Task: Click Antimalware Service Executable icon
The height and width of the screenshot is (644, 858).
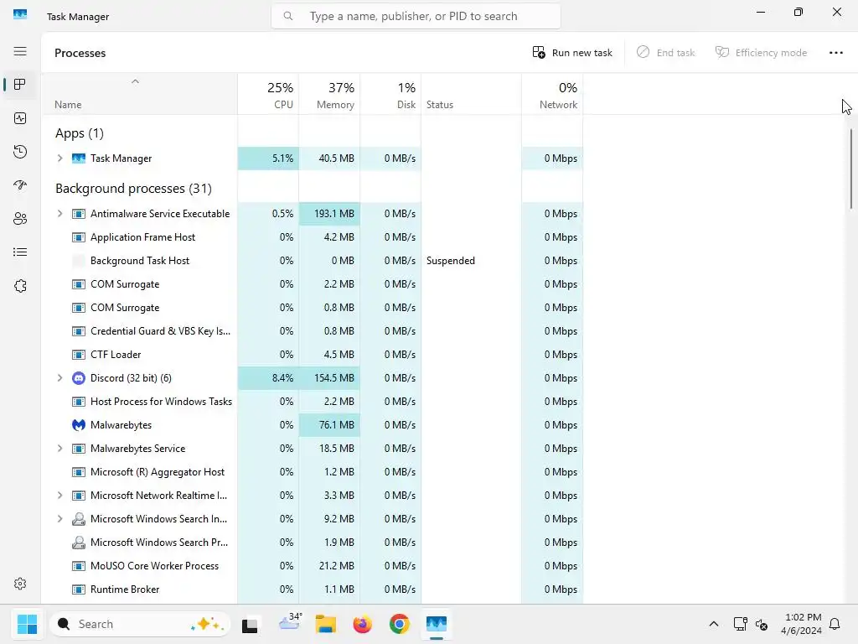Action: coord(79,214)
